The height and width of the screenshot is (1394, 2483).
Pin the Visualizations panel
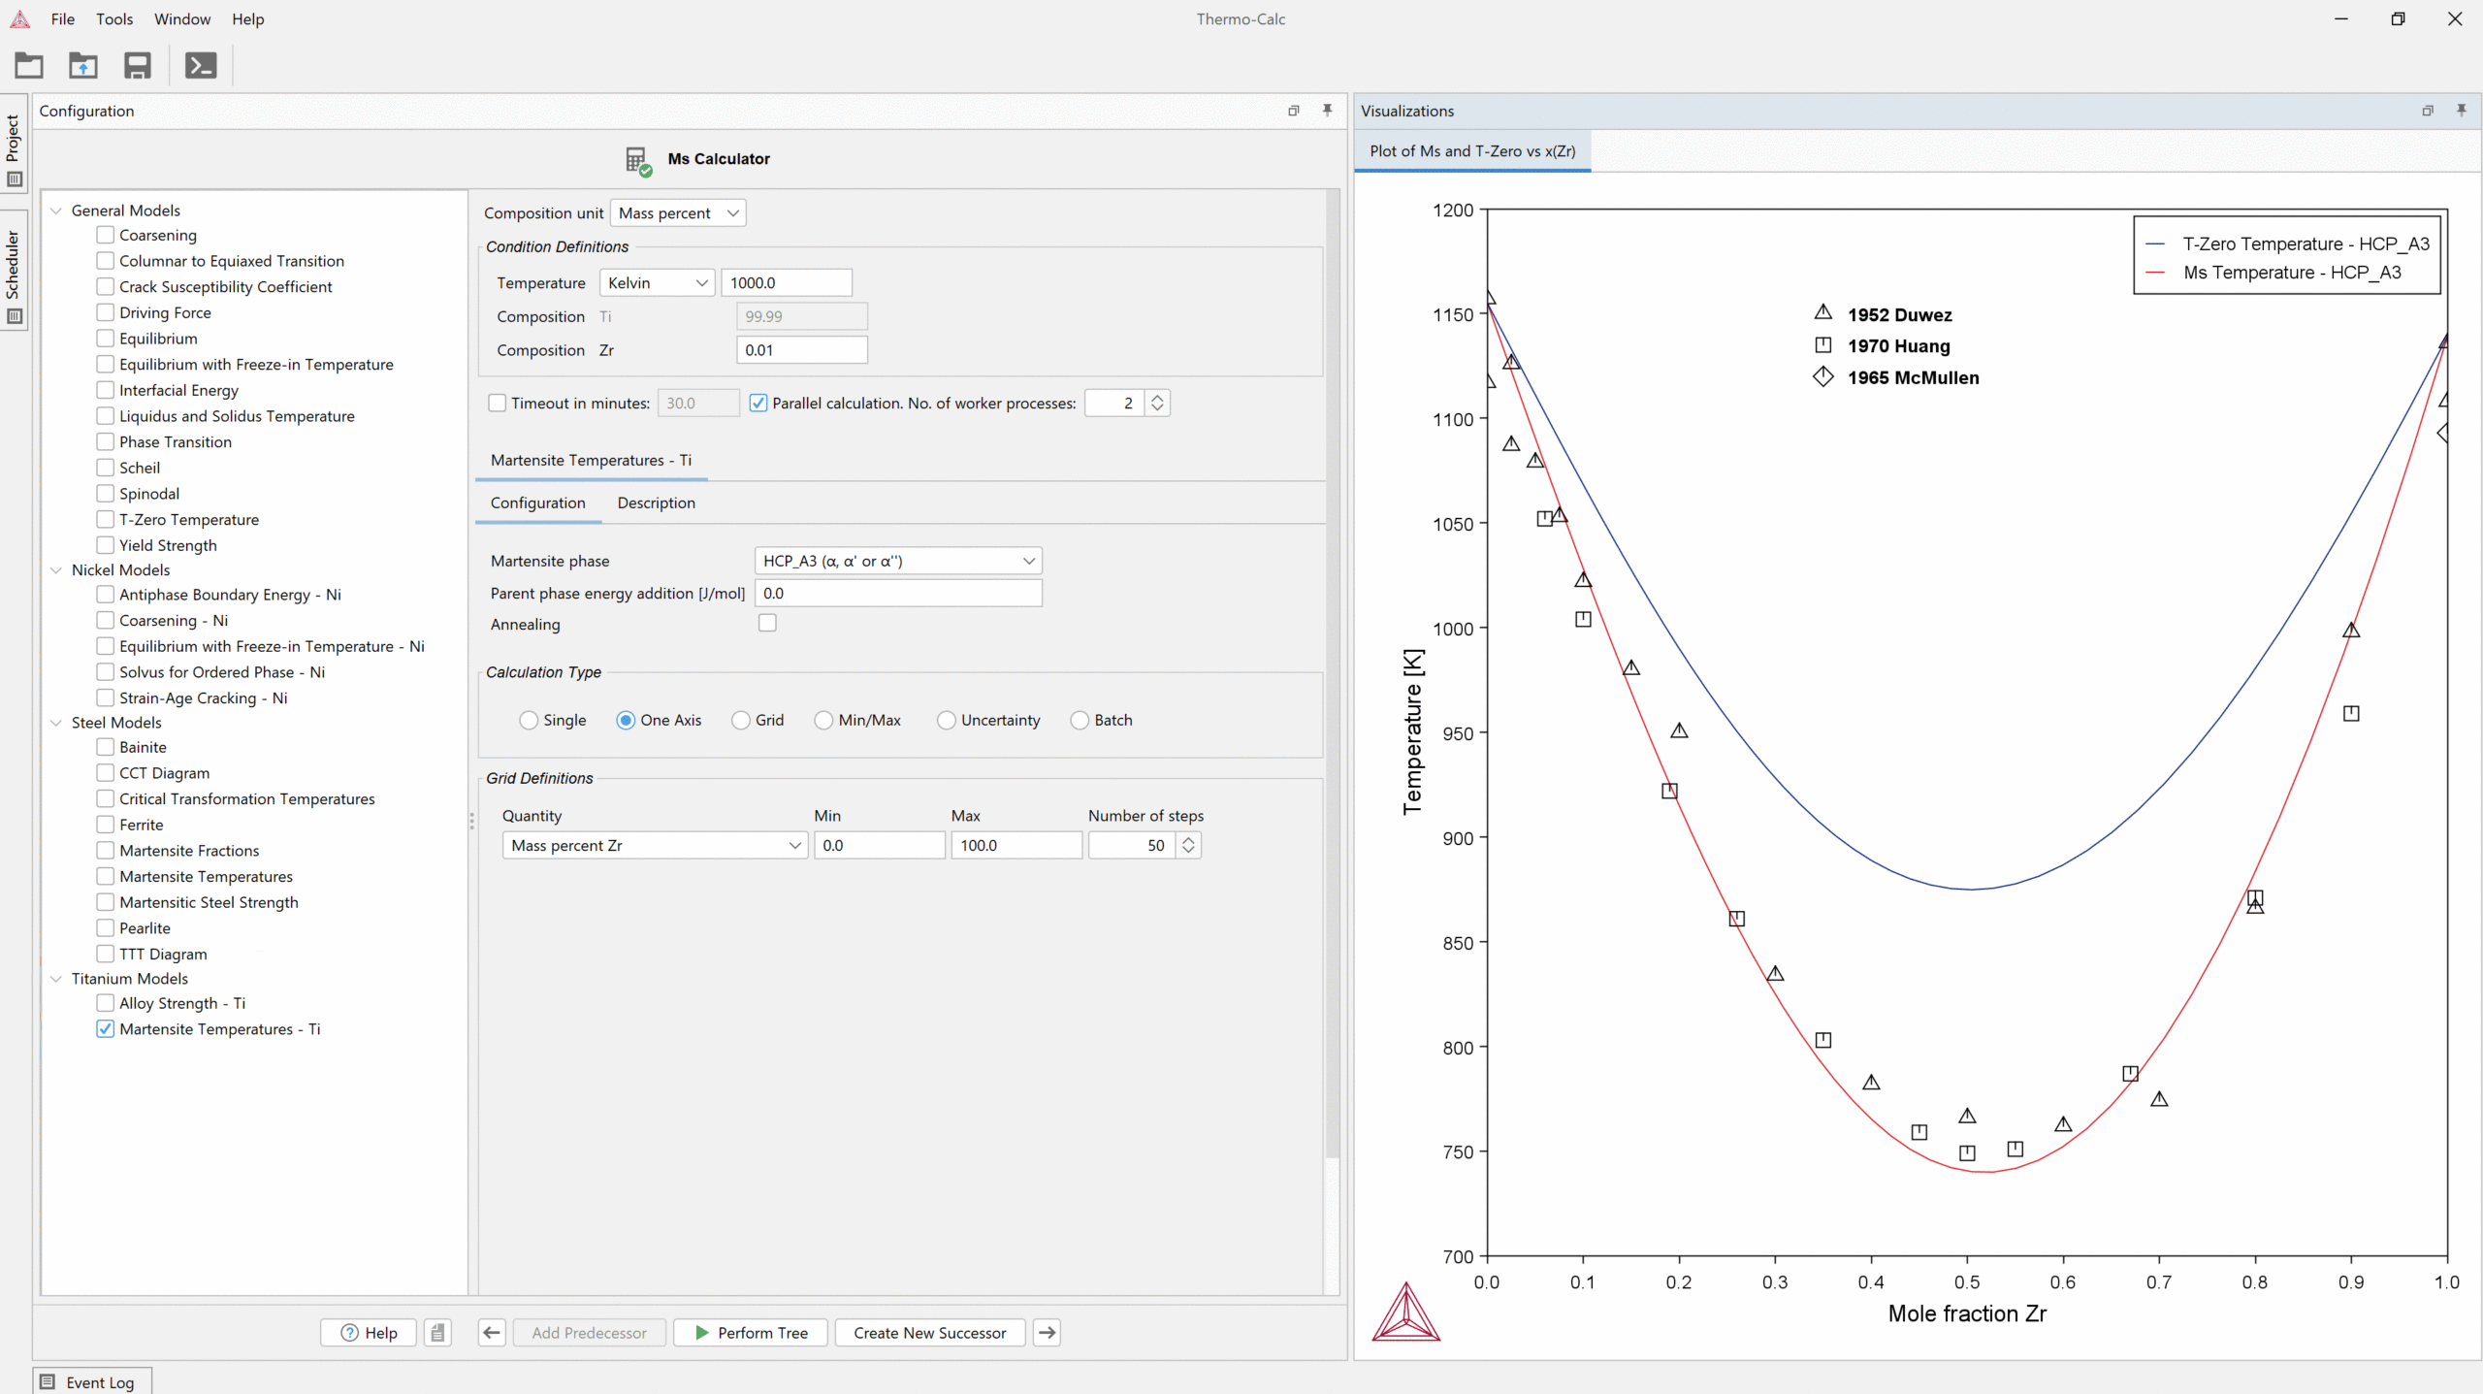click(2461, 111)
